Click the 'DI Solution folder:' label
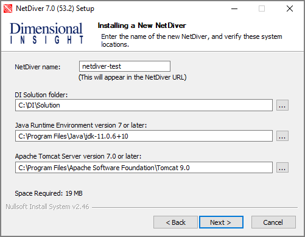 tap(41, 95)
